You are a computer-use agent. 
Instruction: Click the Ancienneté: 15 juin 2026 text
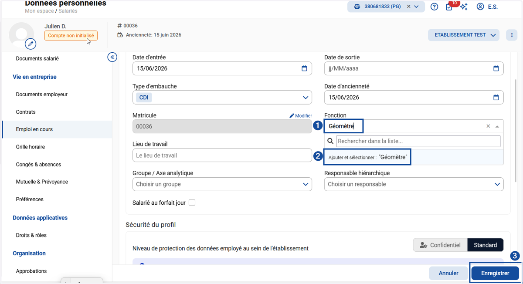click(153, 35)
